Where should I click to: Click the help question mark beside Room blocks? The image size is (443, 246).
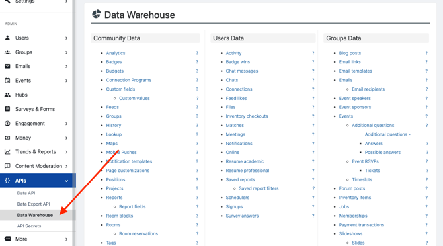click(x=197, y=216)
